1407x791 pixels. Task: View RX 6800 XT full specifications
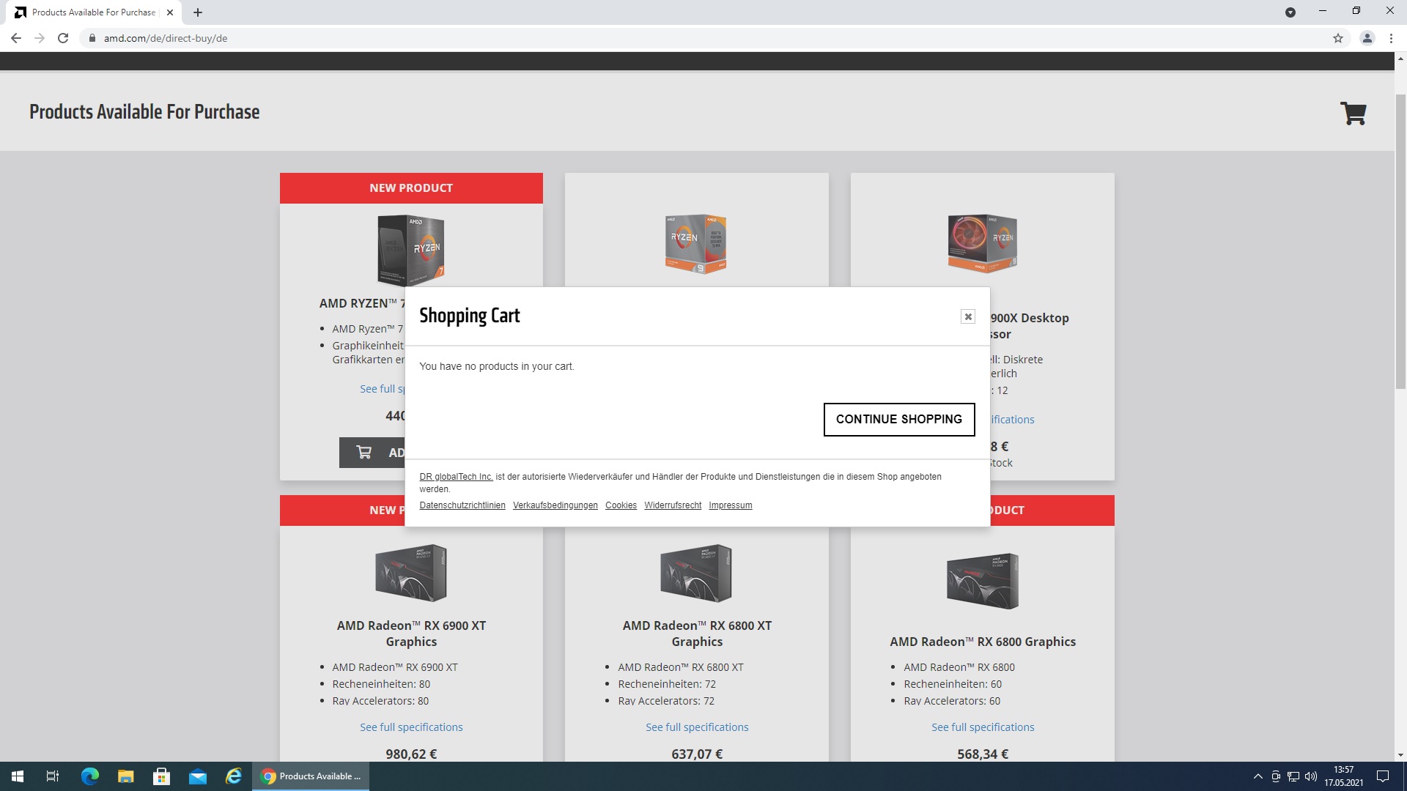[696, 727]
